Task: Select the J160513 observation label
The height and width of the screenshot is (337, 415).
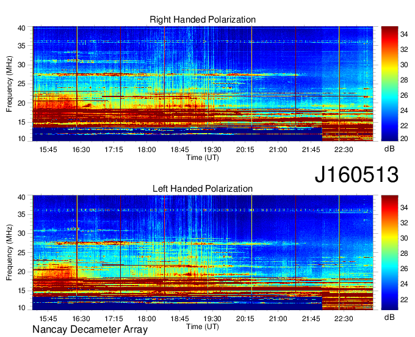Action: [x=356, y=174]
